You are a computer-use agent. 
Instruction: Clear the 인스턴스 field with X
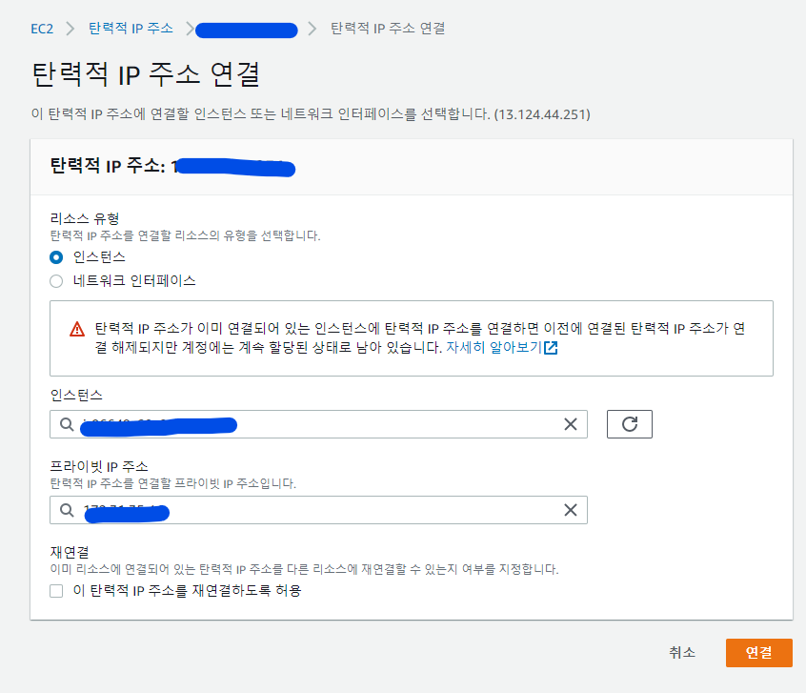tap(571, 424)
